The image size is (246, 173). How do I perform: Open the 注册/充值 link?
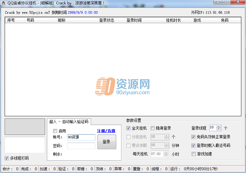[x=106, y=131]
